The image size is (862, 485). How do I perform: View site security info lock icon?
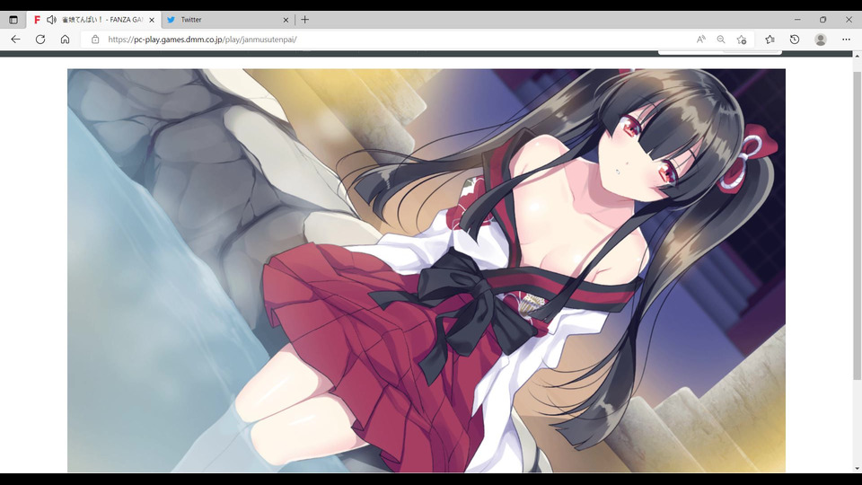[95, 40]
